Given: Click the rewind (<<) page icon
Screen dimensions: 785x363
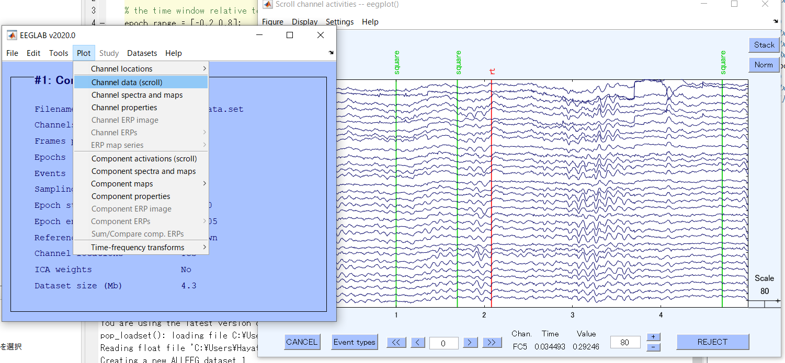Looking at the screenshot, I should click(x=396, y=343).
